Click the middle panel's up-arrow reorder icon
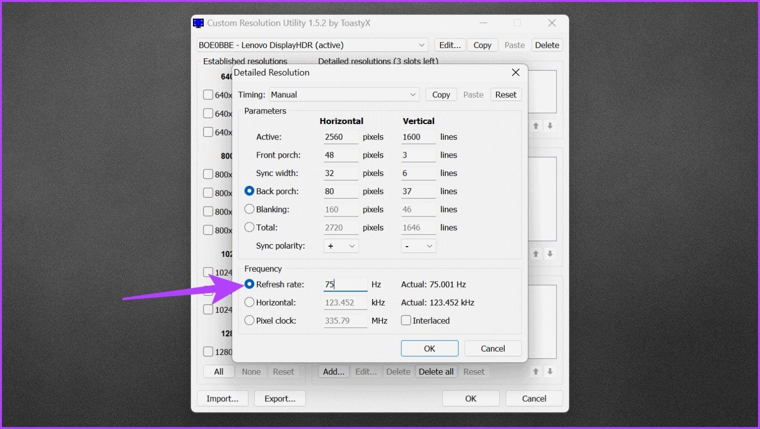Screen dimensions: 760x429 pyautogui.click(x=536, y=254)
